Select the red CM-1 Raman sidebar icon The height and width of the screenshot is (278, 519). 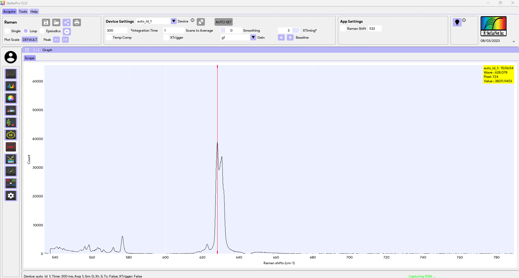tap(11, 147)
